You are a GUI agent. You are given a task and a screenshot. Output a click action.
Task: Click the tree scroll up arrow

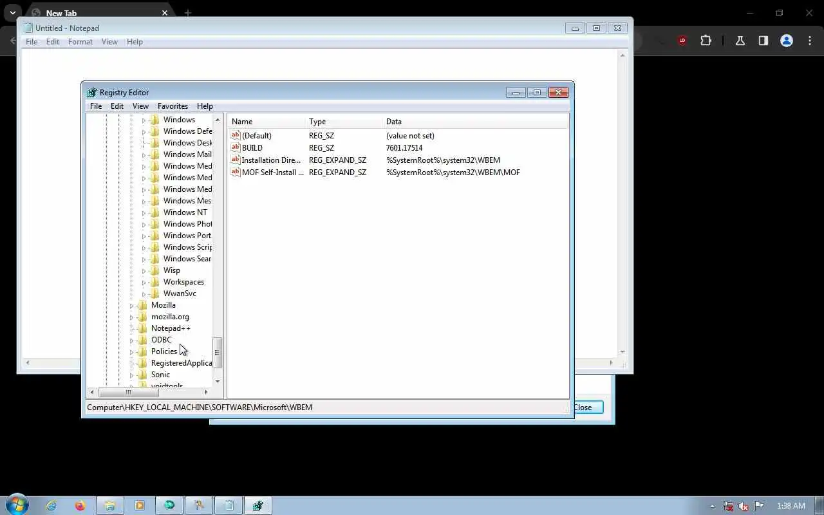[x=218, y=120]
